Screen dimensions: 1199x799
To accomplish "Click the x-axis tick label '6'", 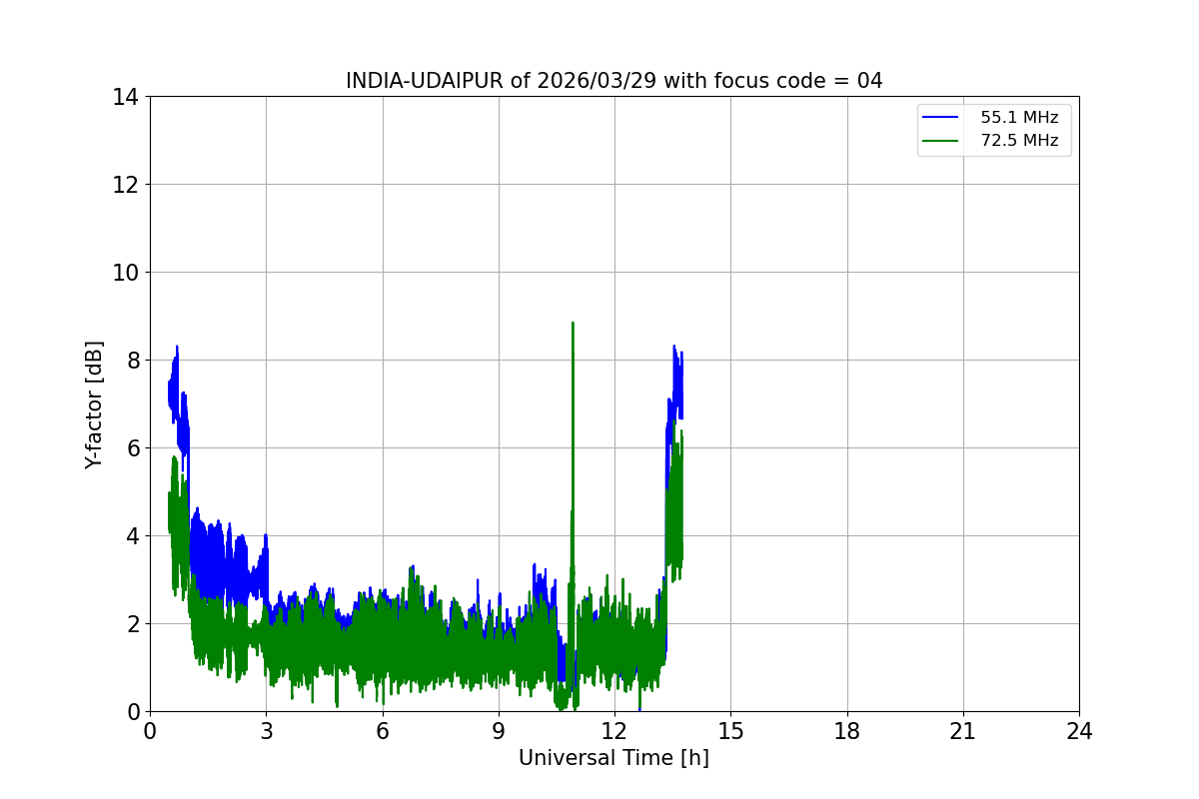I will 382,731.
